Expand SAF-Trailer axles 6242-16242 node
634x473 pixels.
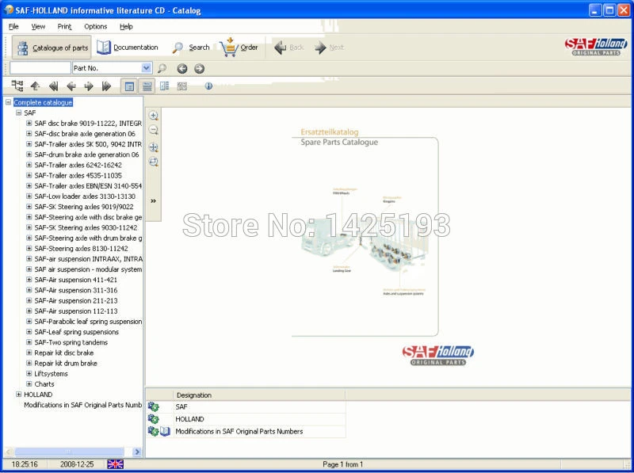coord(29,165)
